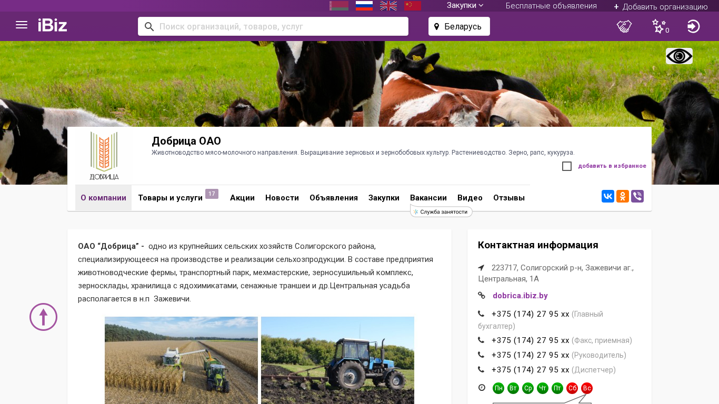
Task: Click the Служба занятости badge
Action: [441, 211]
